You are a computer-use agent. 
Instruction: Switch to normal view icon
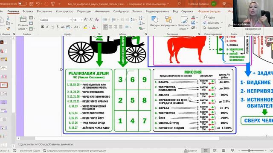pyautogui.click(x=206, y=150)
